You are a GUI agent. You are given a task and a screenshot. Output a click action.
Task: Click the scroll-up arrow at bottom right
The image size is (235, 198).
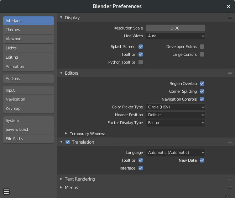227,197
